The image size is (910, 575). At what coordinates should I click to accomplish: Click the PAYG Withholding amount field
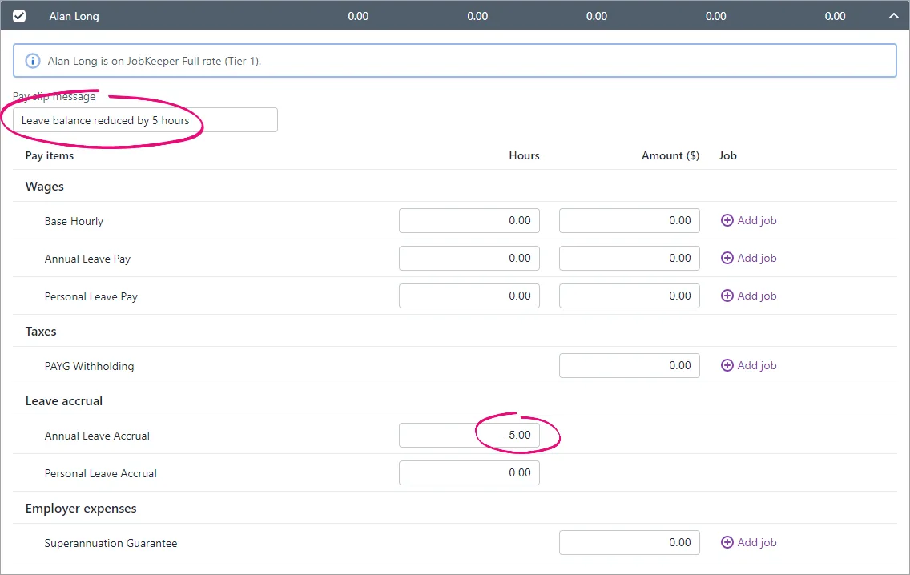(x=629, y=365)
